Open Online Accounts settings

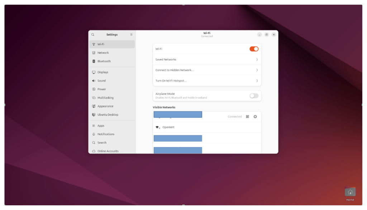click(x=108, y=151)
